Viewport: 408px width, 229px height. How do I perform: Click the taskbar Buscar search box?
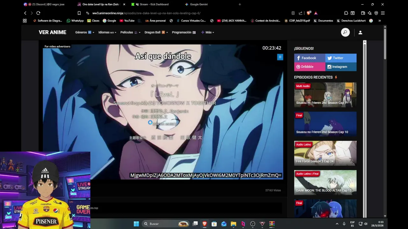(x=166, y=224)
